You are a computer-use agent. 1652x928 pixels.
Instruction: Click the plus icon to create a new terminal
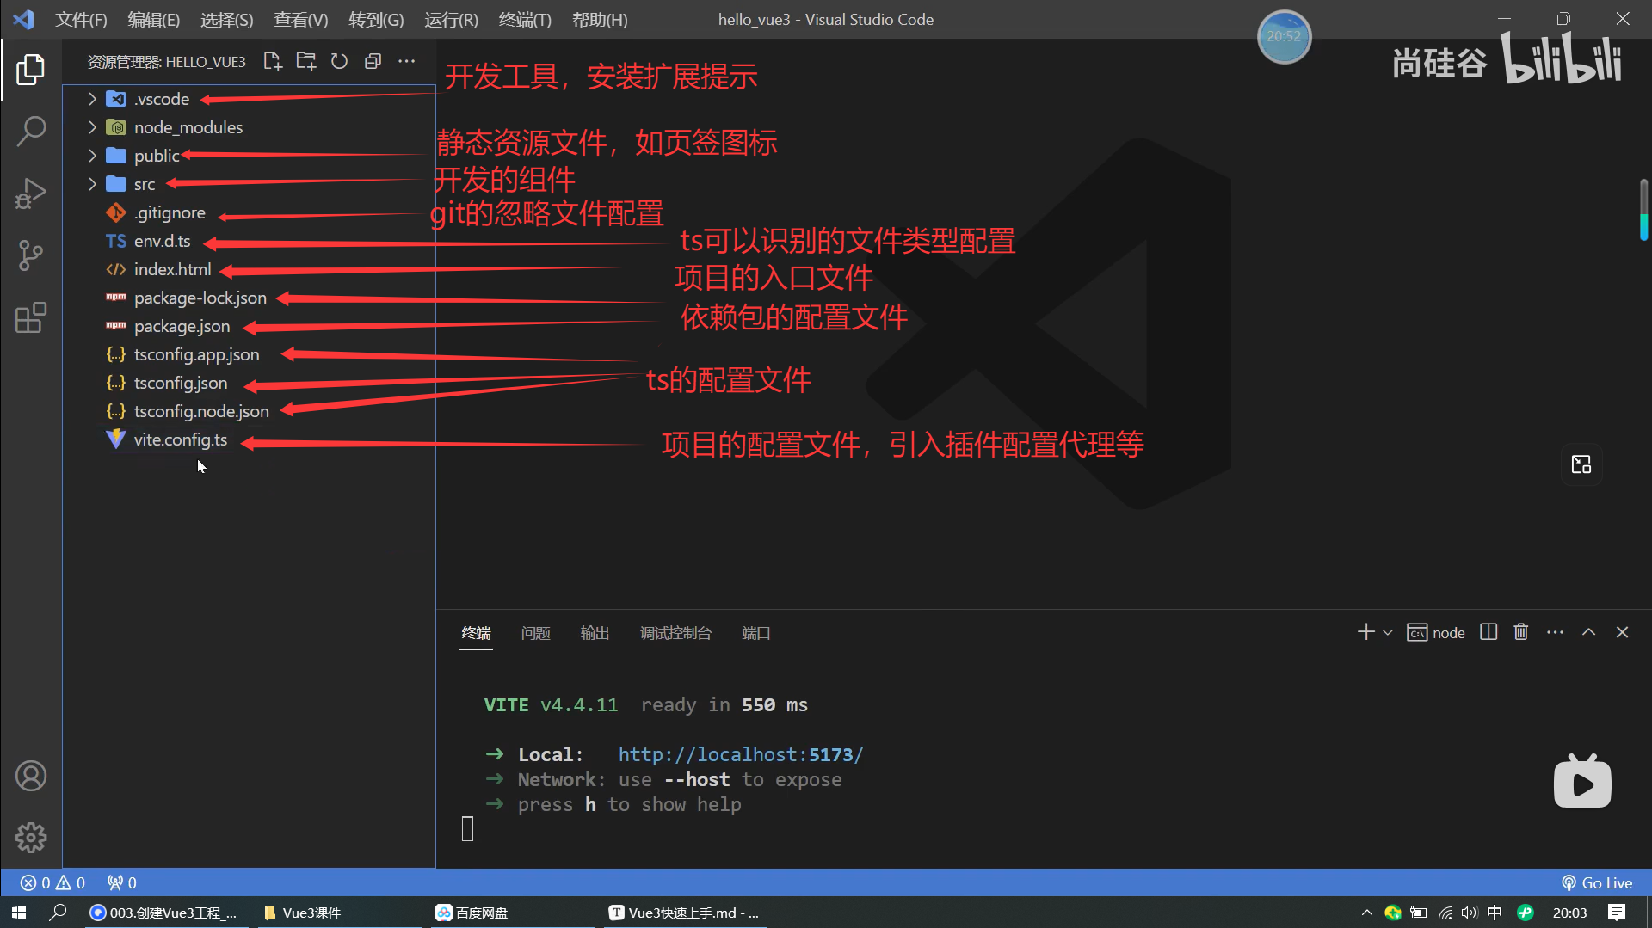(1365, 632)
